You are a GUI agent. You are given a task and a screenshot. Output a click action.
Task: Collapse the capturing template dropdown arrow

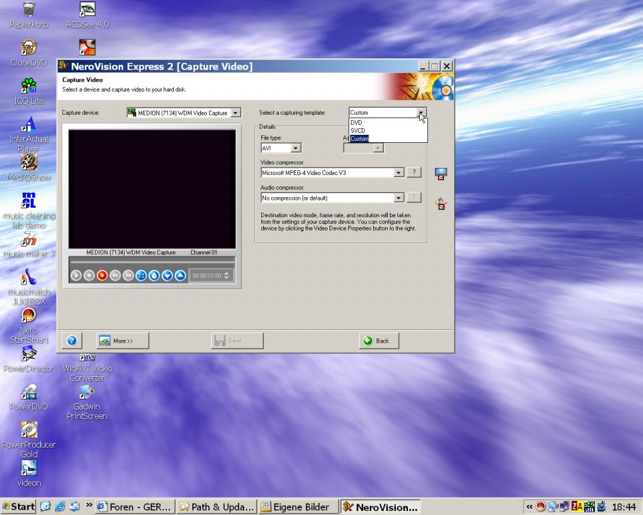point(421,113)
